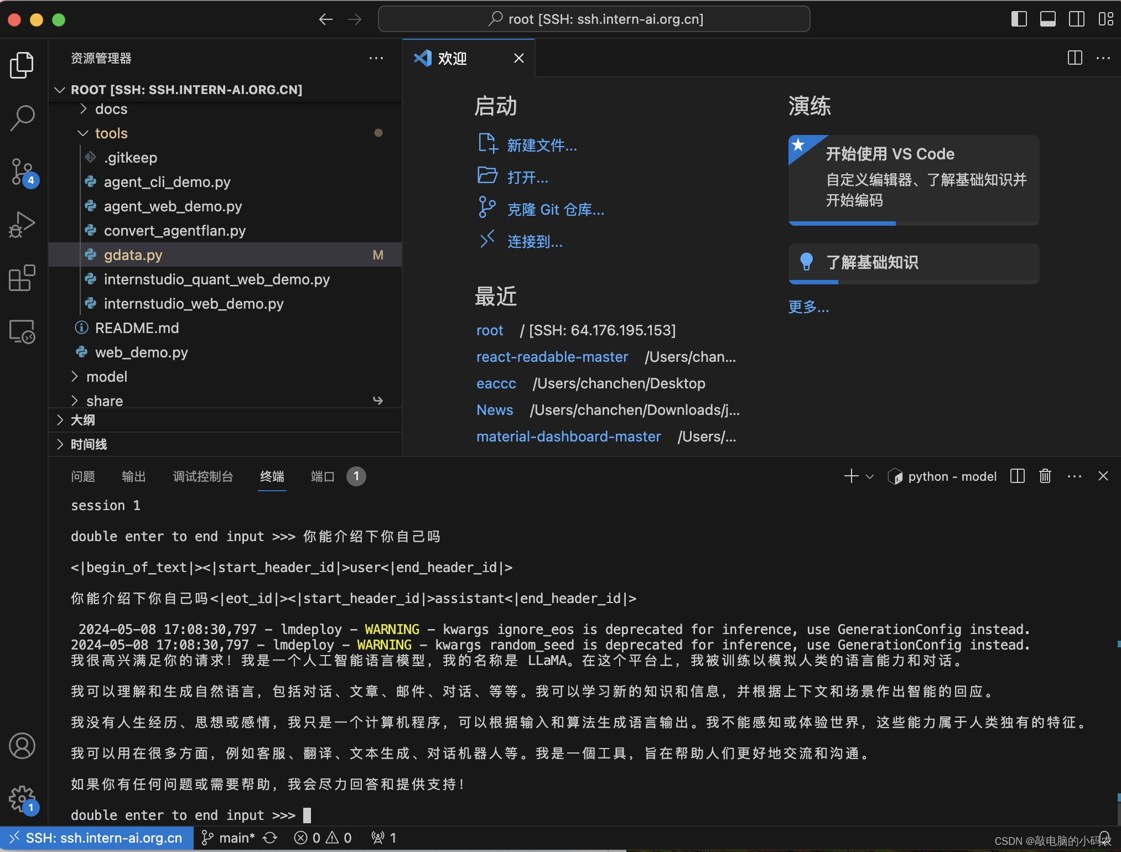
Task: Go forward with the navigation arrow
Action: [355, 19]
